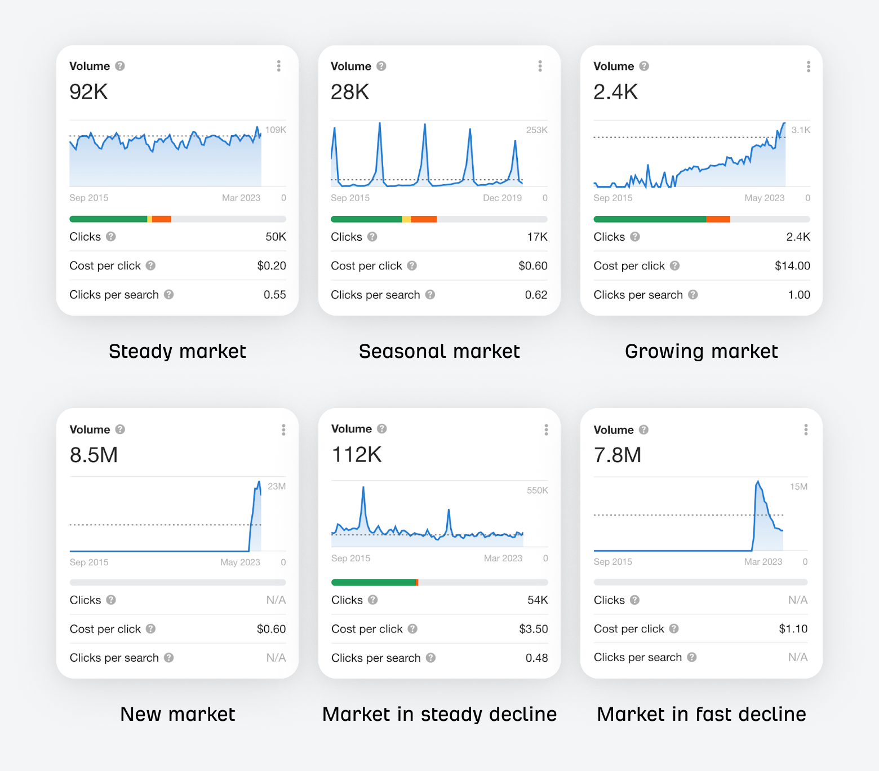The image size is (879, 771).
Task: Click the Clicks per search help icon on Growing market
Action: point(693,295)
